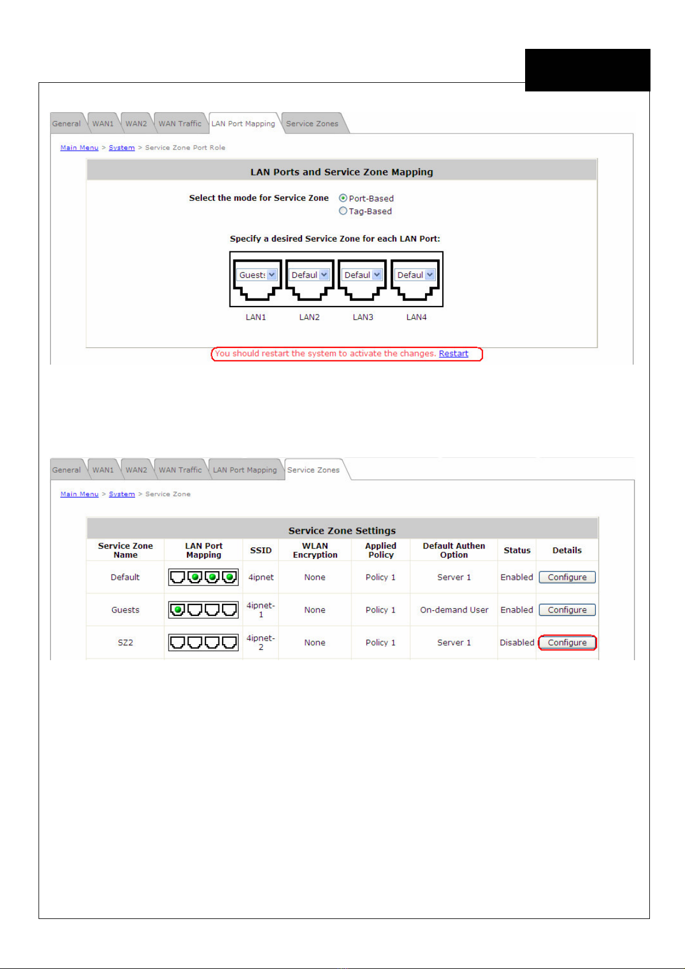Click the Service Zone Settings heading
685x969 pixels.
(x=342, y=531)
